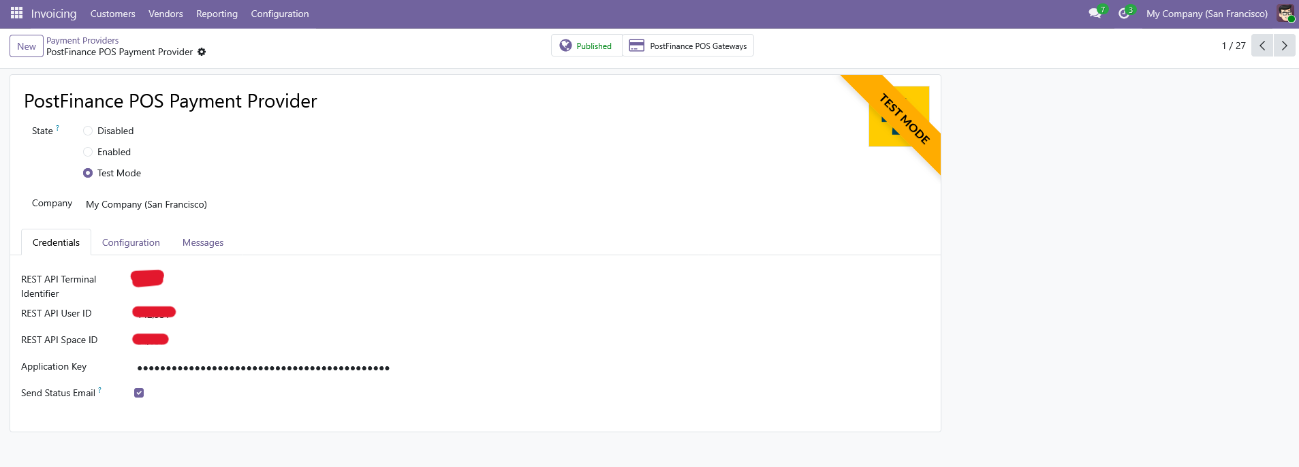Open the conversations chat icon with badge 7
Viewport: 1299px width, 467px height.
1095,14
